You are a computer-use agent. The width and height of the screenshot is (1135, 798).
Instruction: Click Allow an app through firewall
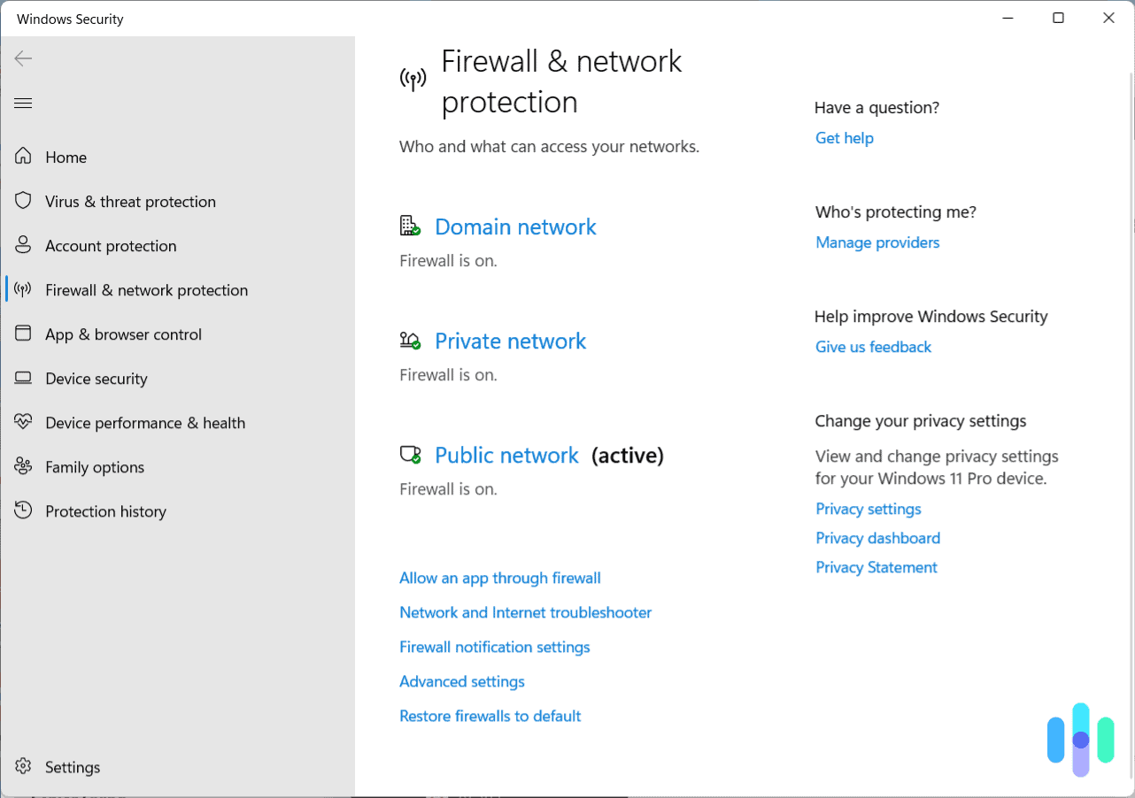click(x=499, y=578)
